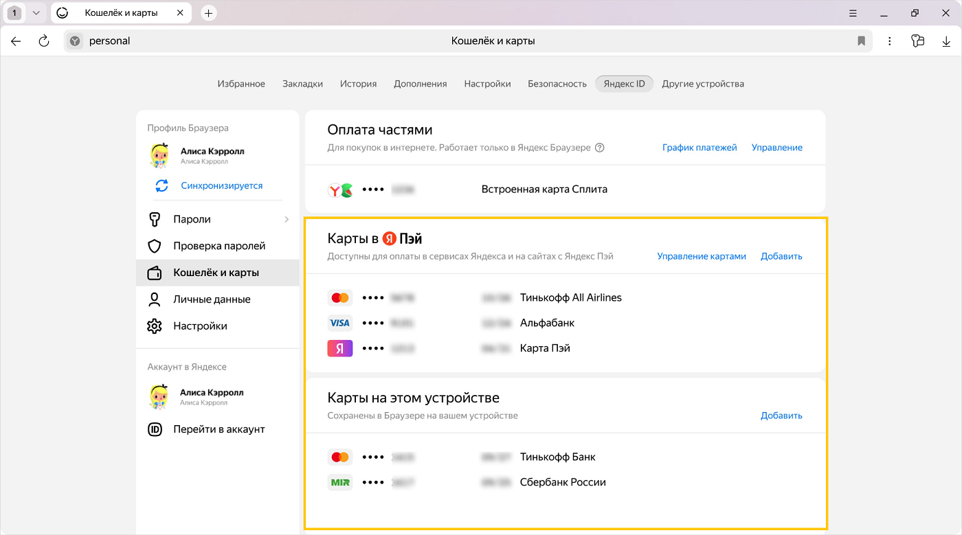
Task: Expand the tab group dropdown arrow
Action: pos(36,13)
